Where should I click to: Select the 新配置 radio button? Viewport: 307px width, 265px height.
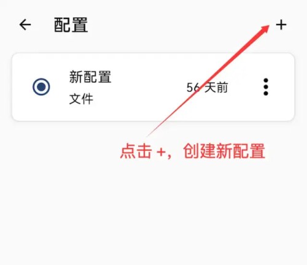(x=41, y=86)
